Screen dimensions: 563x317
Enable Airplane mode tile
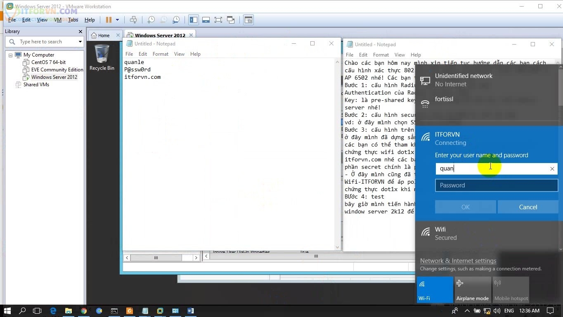(x=473, y=289)
